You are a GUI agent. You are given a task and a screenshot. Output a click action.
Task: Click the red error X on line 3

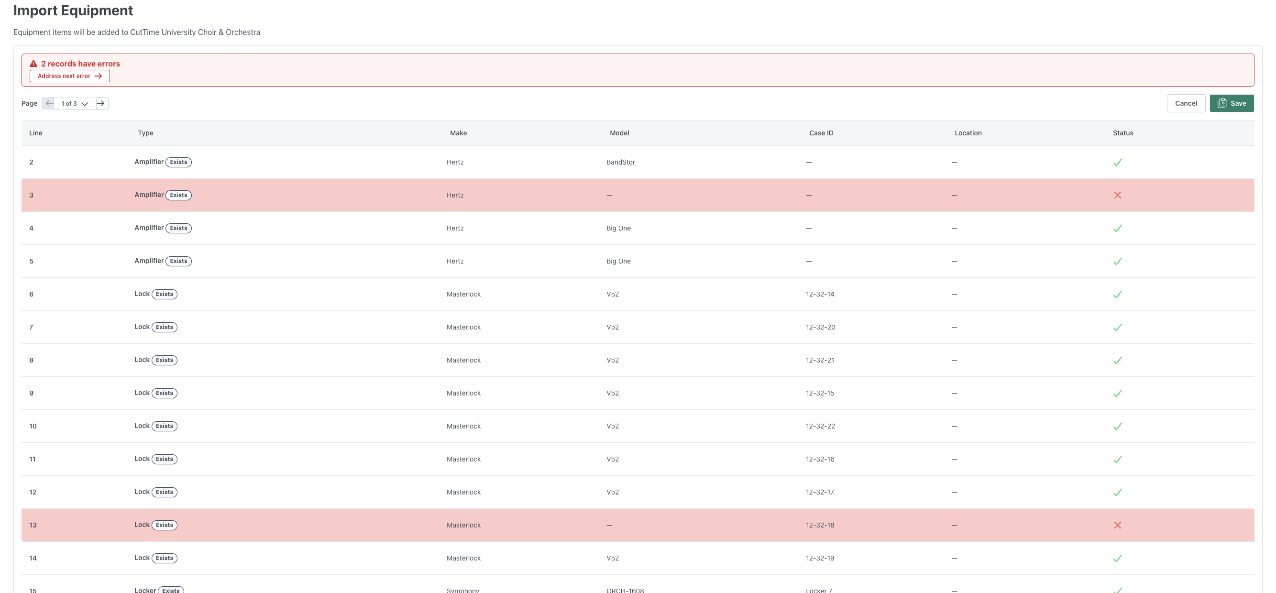pos(1117,195)
